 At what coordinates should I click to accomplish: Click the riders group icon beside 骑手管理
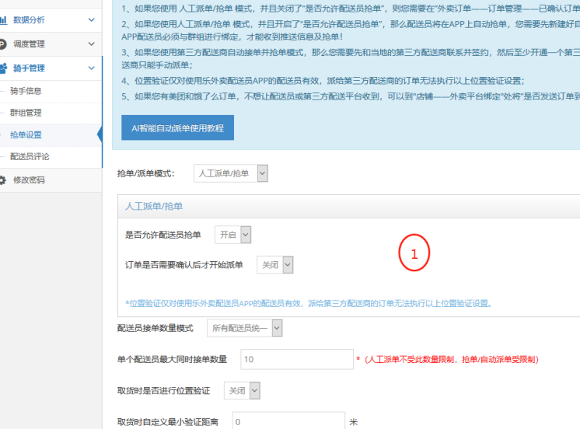point(4,68)
